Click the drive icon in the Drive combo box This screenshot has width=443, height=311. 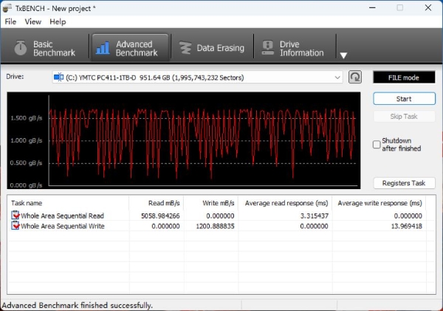tap(59, 77)
